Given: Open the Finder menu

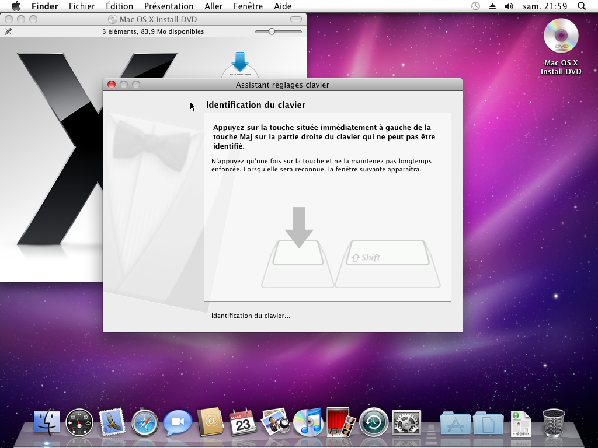Looking at the screenshot, I should pyautogui.click(x=44, y=6).
